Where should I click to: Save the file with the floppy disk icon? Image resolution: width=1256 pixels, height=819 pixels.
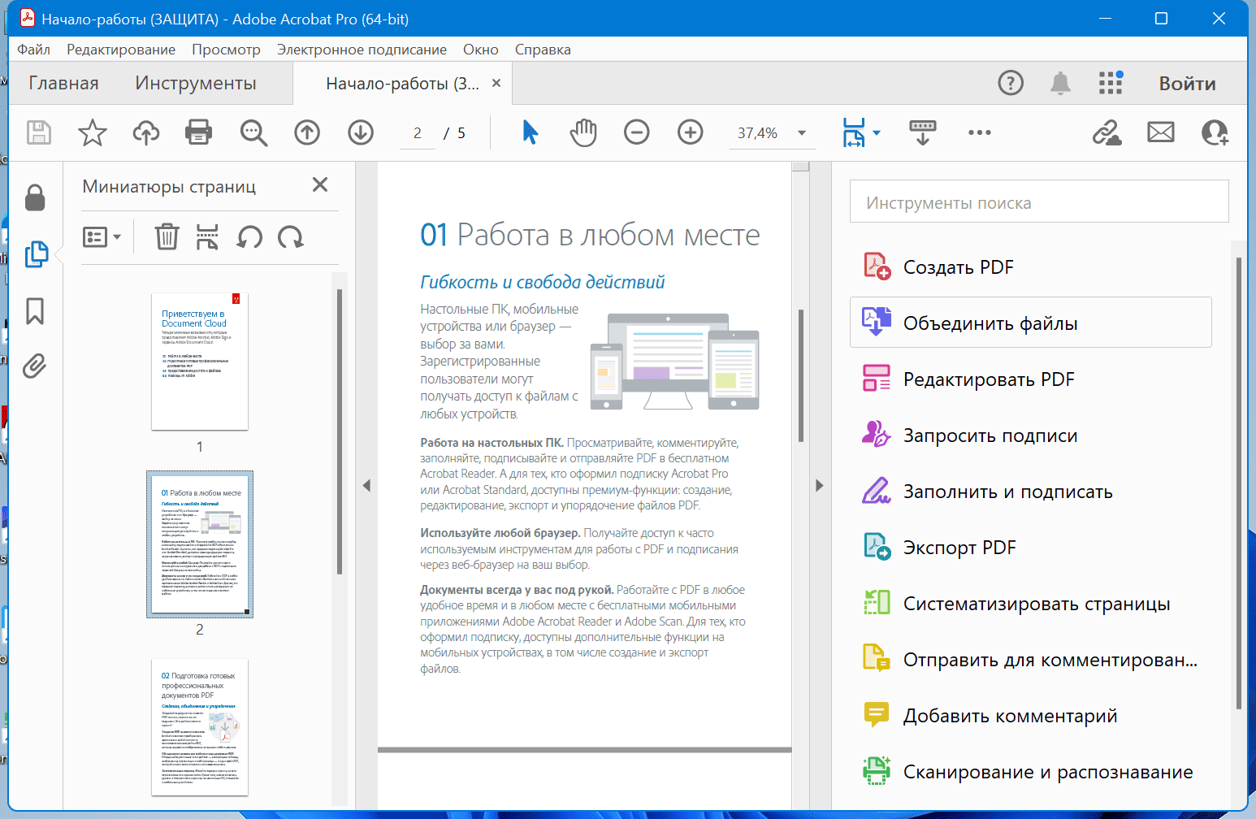38,132
